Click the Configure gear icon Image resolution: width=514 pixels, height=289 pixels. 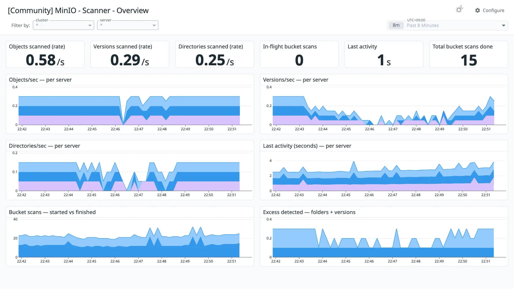[x=478, y=10]
